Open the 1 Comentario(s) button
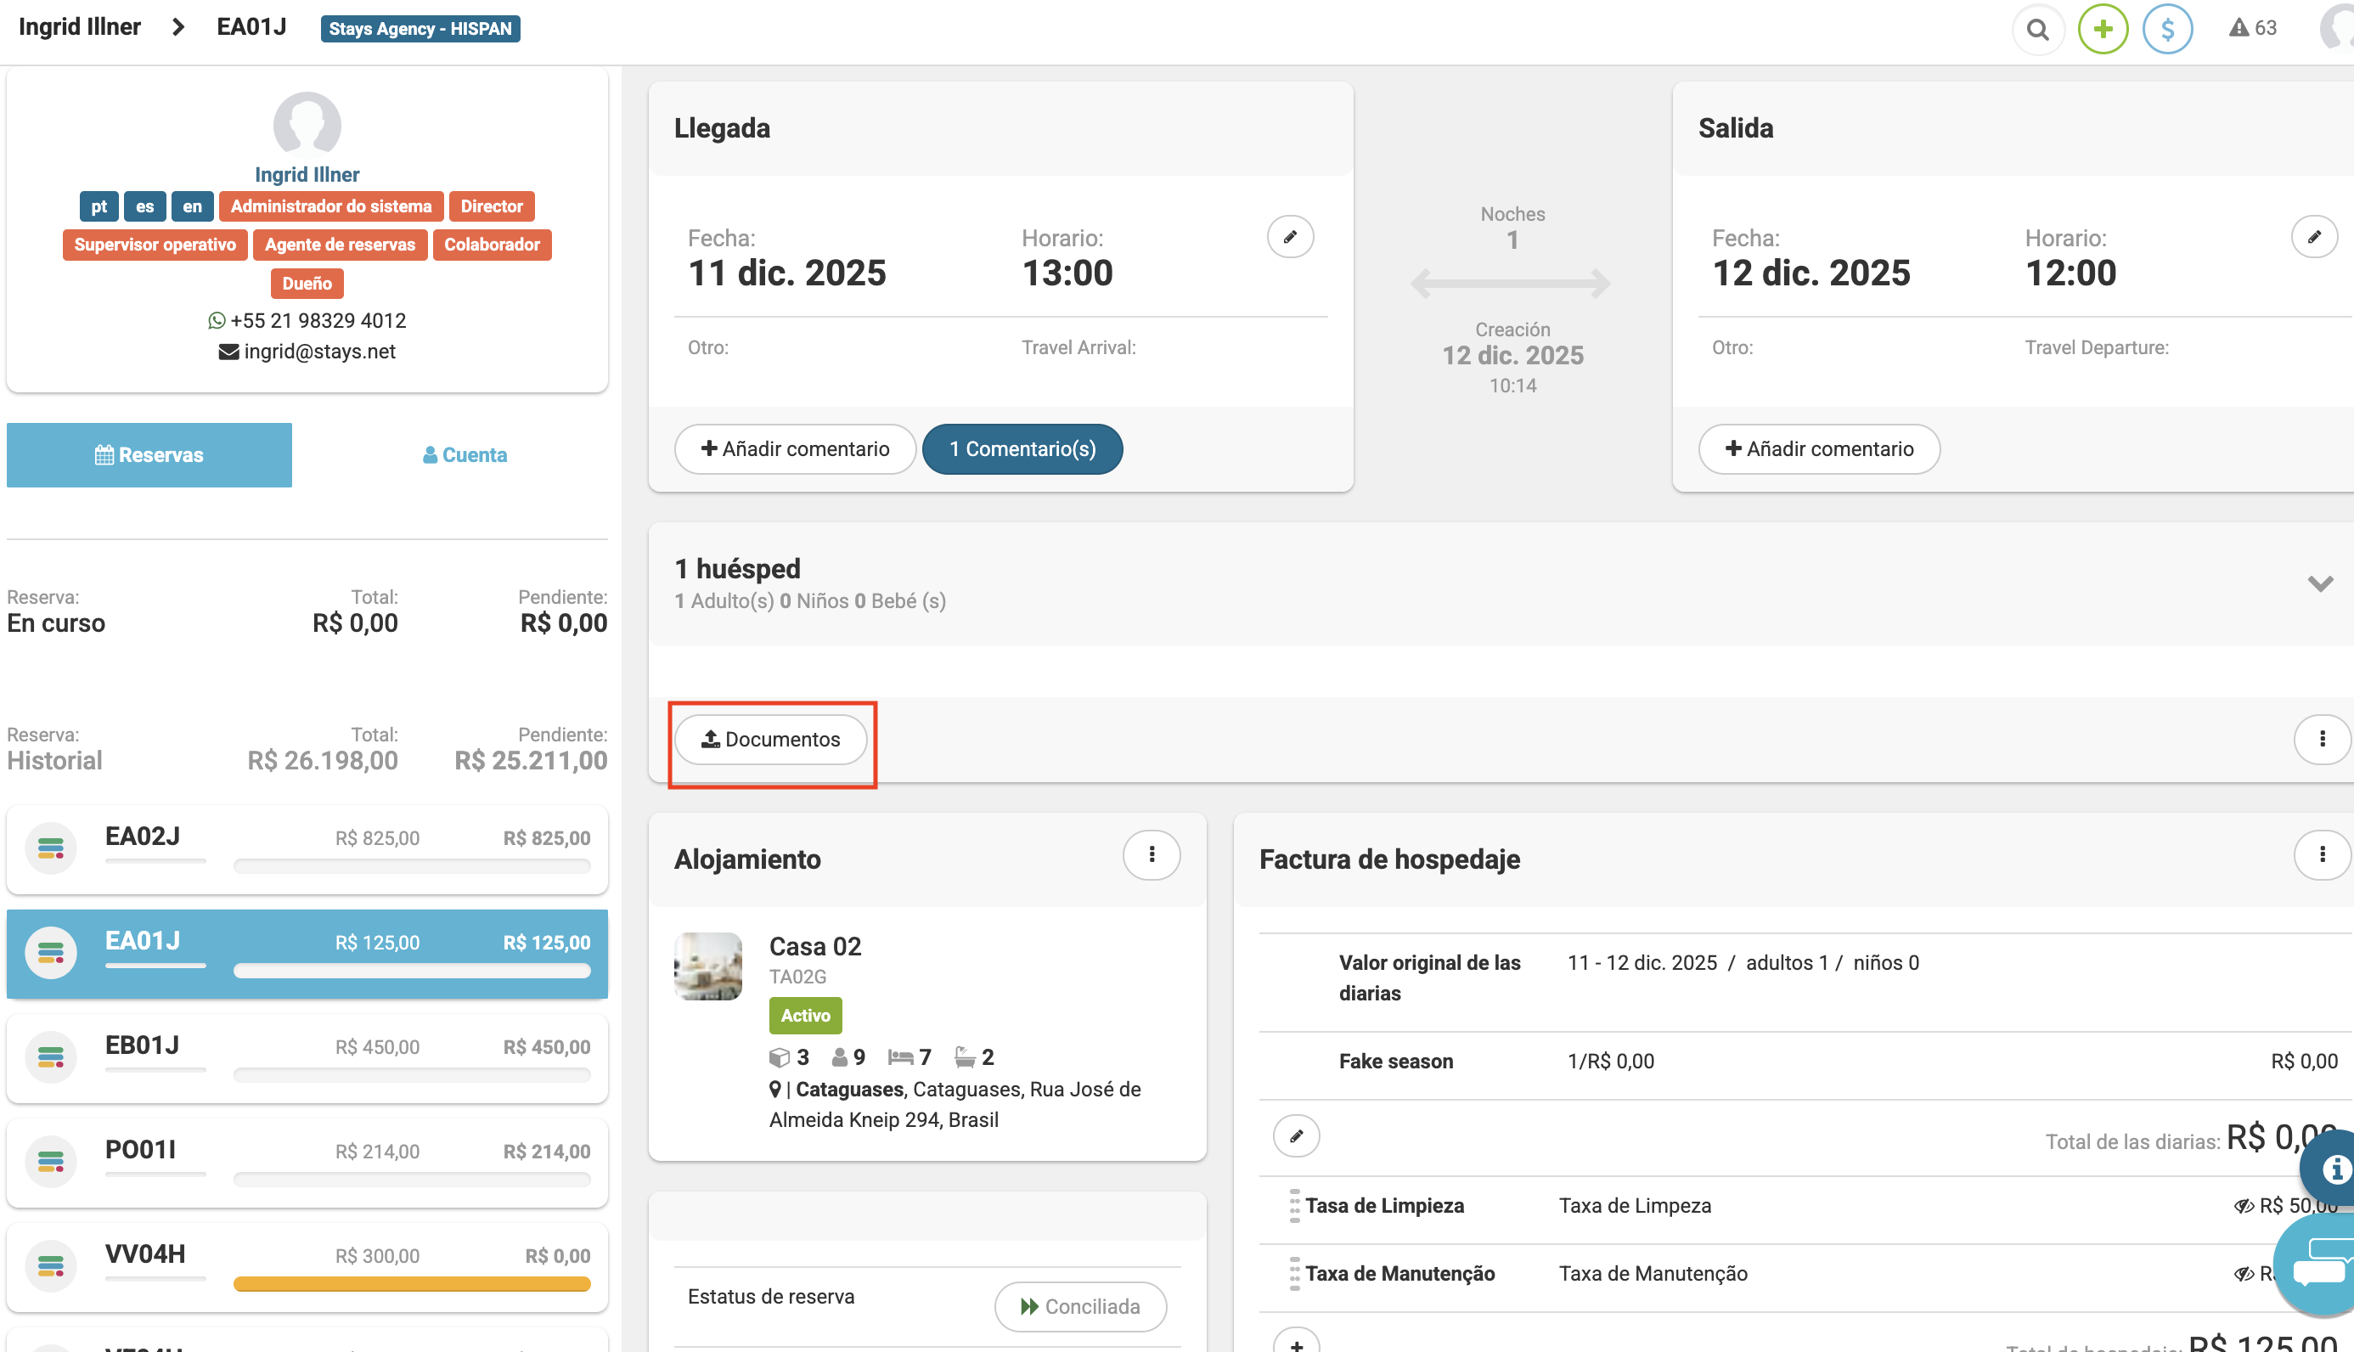Screen dimensions: 2354x1352 [1022, 449]
